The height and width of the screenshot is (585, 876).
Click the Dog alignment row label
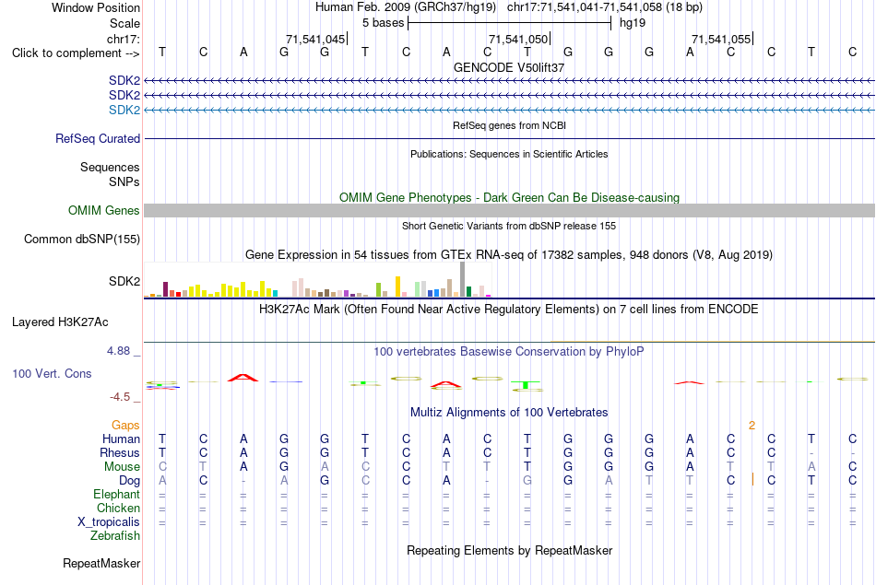(129, 480)
